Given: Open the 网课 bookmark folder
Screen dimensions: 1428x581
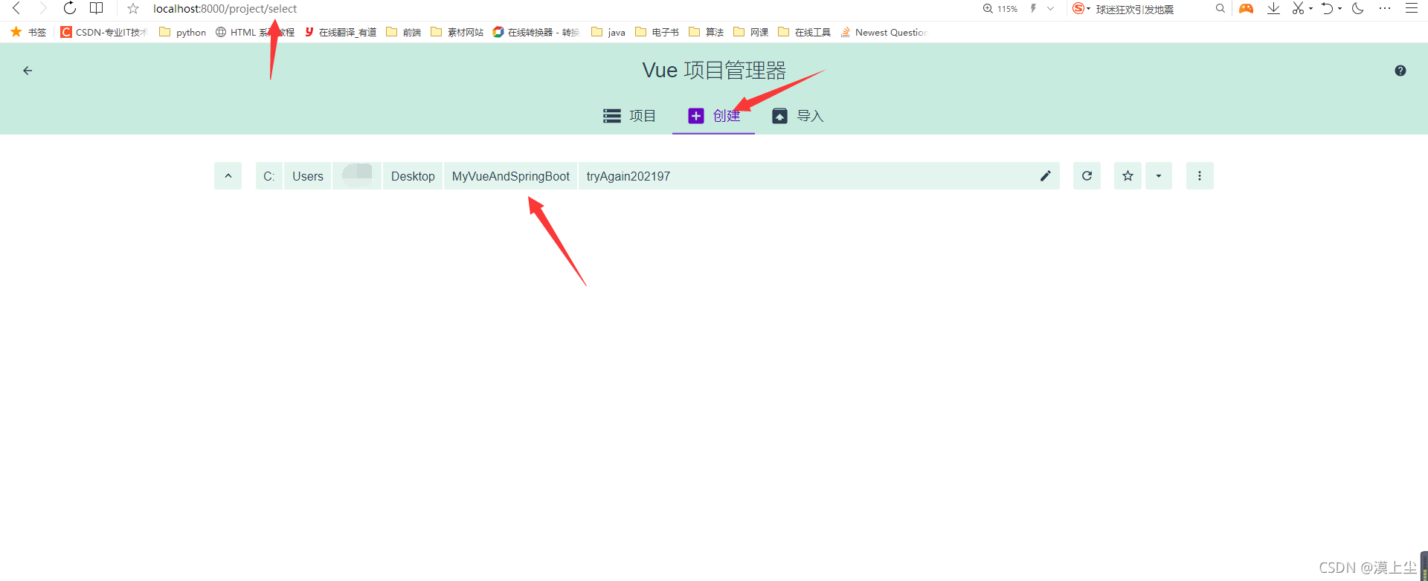Looking at the screenshot, I should click(750, 32).
